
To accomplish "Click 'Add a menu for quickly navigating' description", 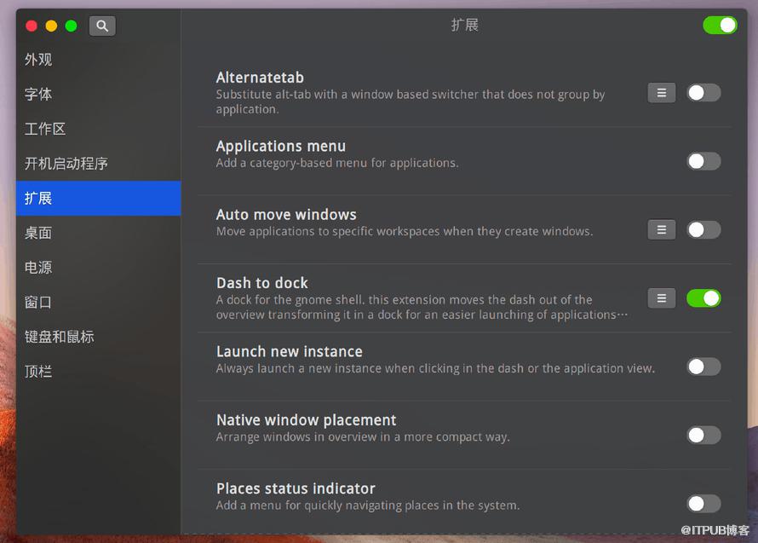I will (x=368, y=505).
